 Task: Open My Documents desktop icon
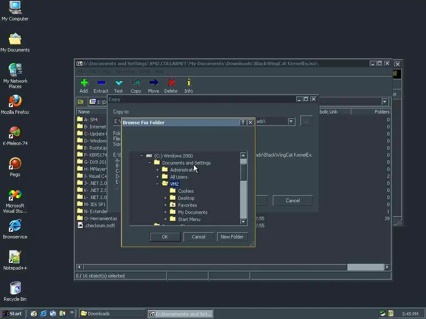pos(15,43)
